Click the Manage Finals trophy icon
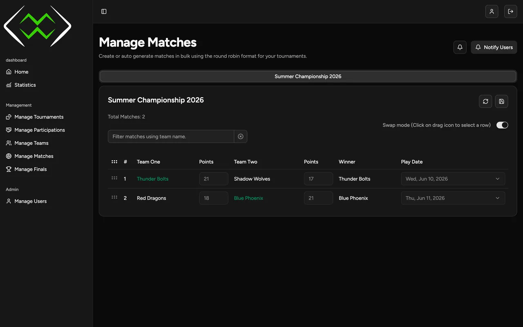The height and width of the screenshot is (327, 523). (x=9, y=169)
